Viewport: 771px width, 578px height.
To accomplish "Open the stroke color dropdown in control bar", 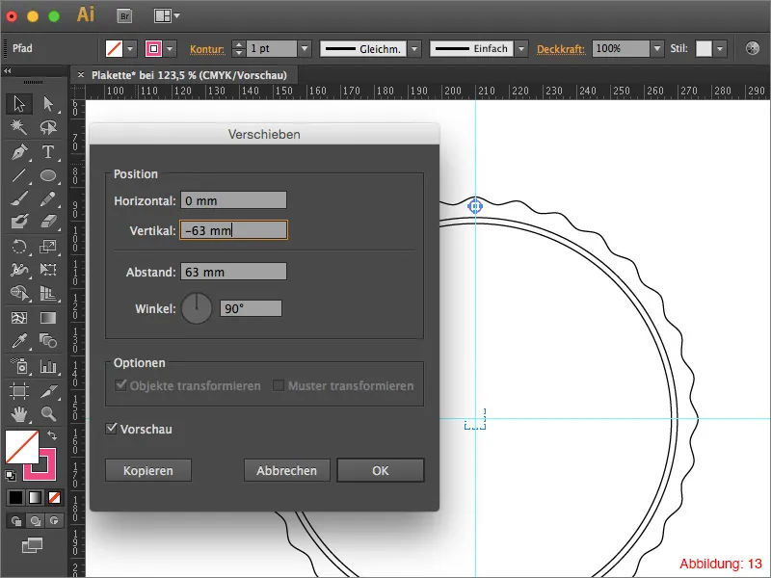I will (170, 49).
